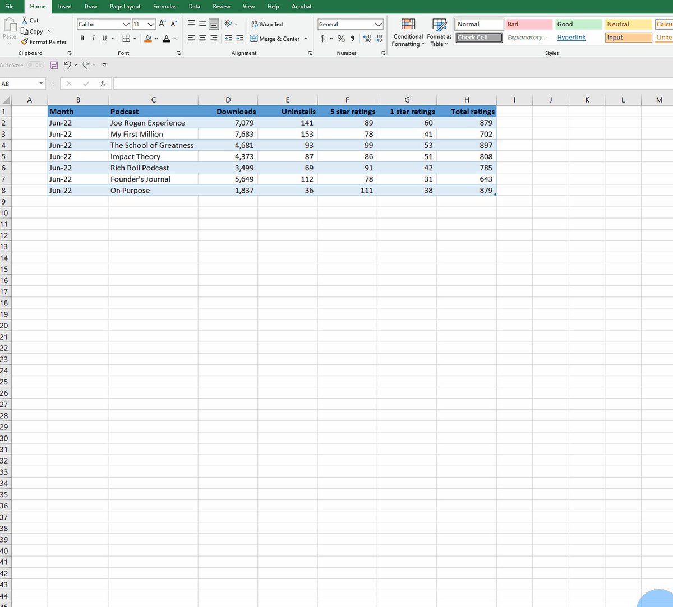Click the Borders icon
This screenshot has height=607, width=673.
[x=126, y=38]
